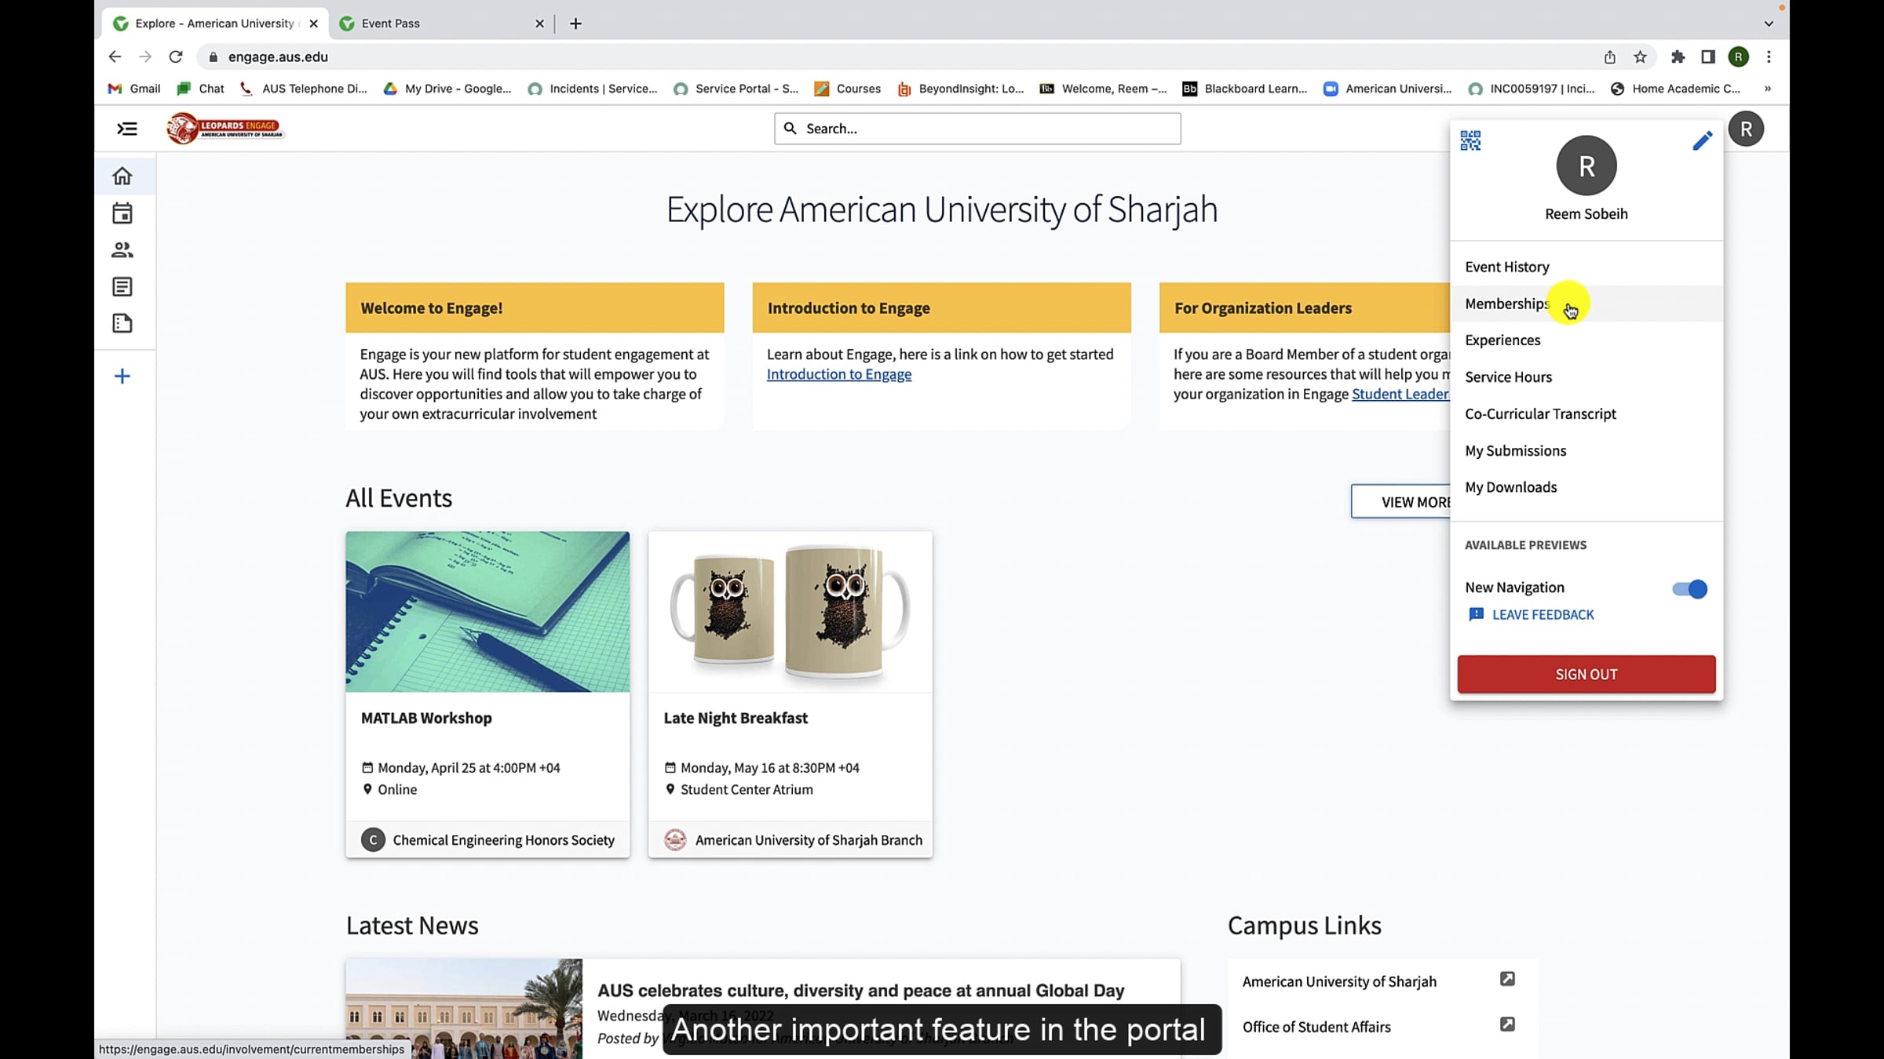Click the browser address bar URL

click(278, 56)
